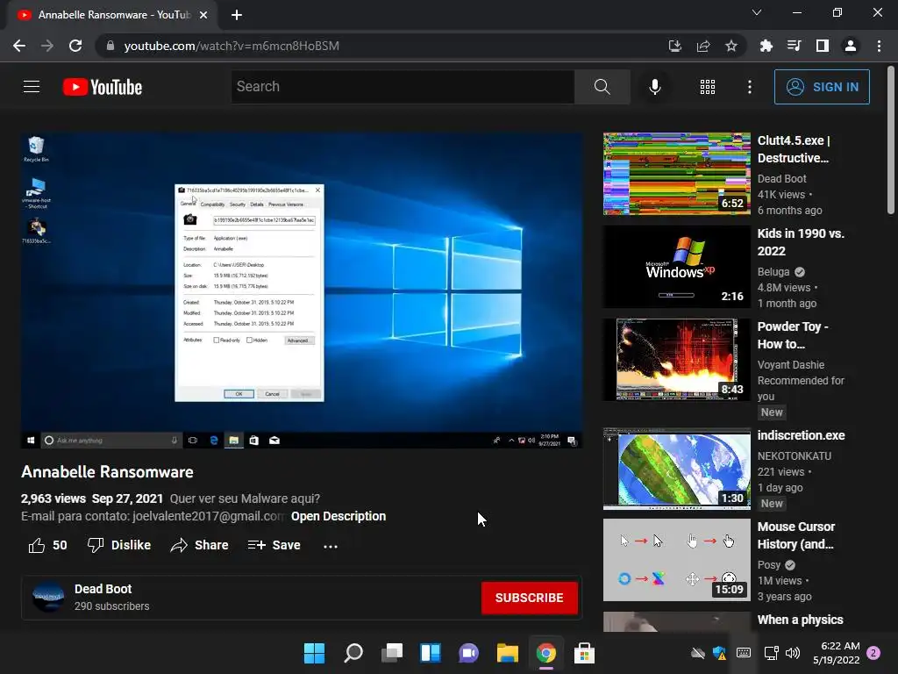Click the page vertical scrollbar
The image size is (898, 674).
(891, 141)
